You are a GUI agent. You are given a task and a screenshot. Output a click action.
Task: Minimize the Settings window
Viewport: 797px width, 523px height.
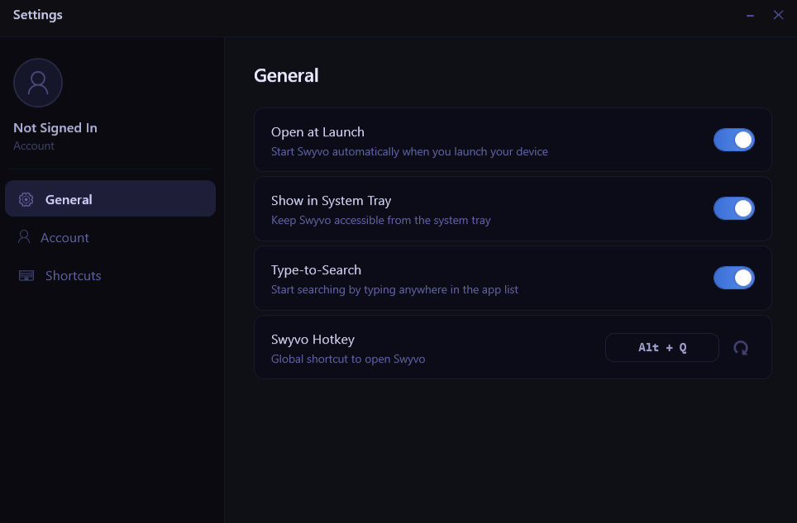[750, 16]
